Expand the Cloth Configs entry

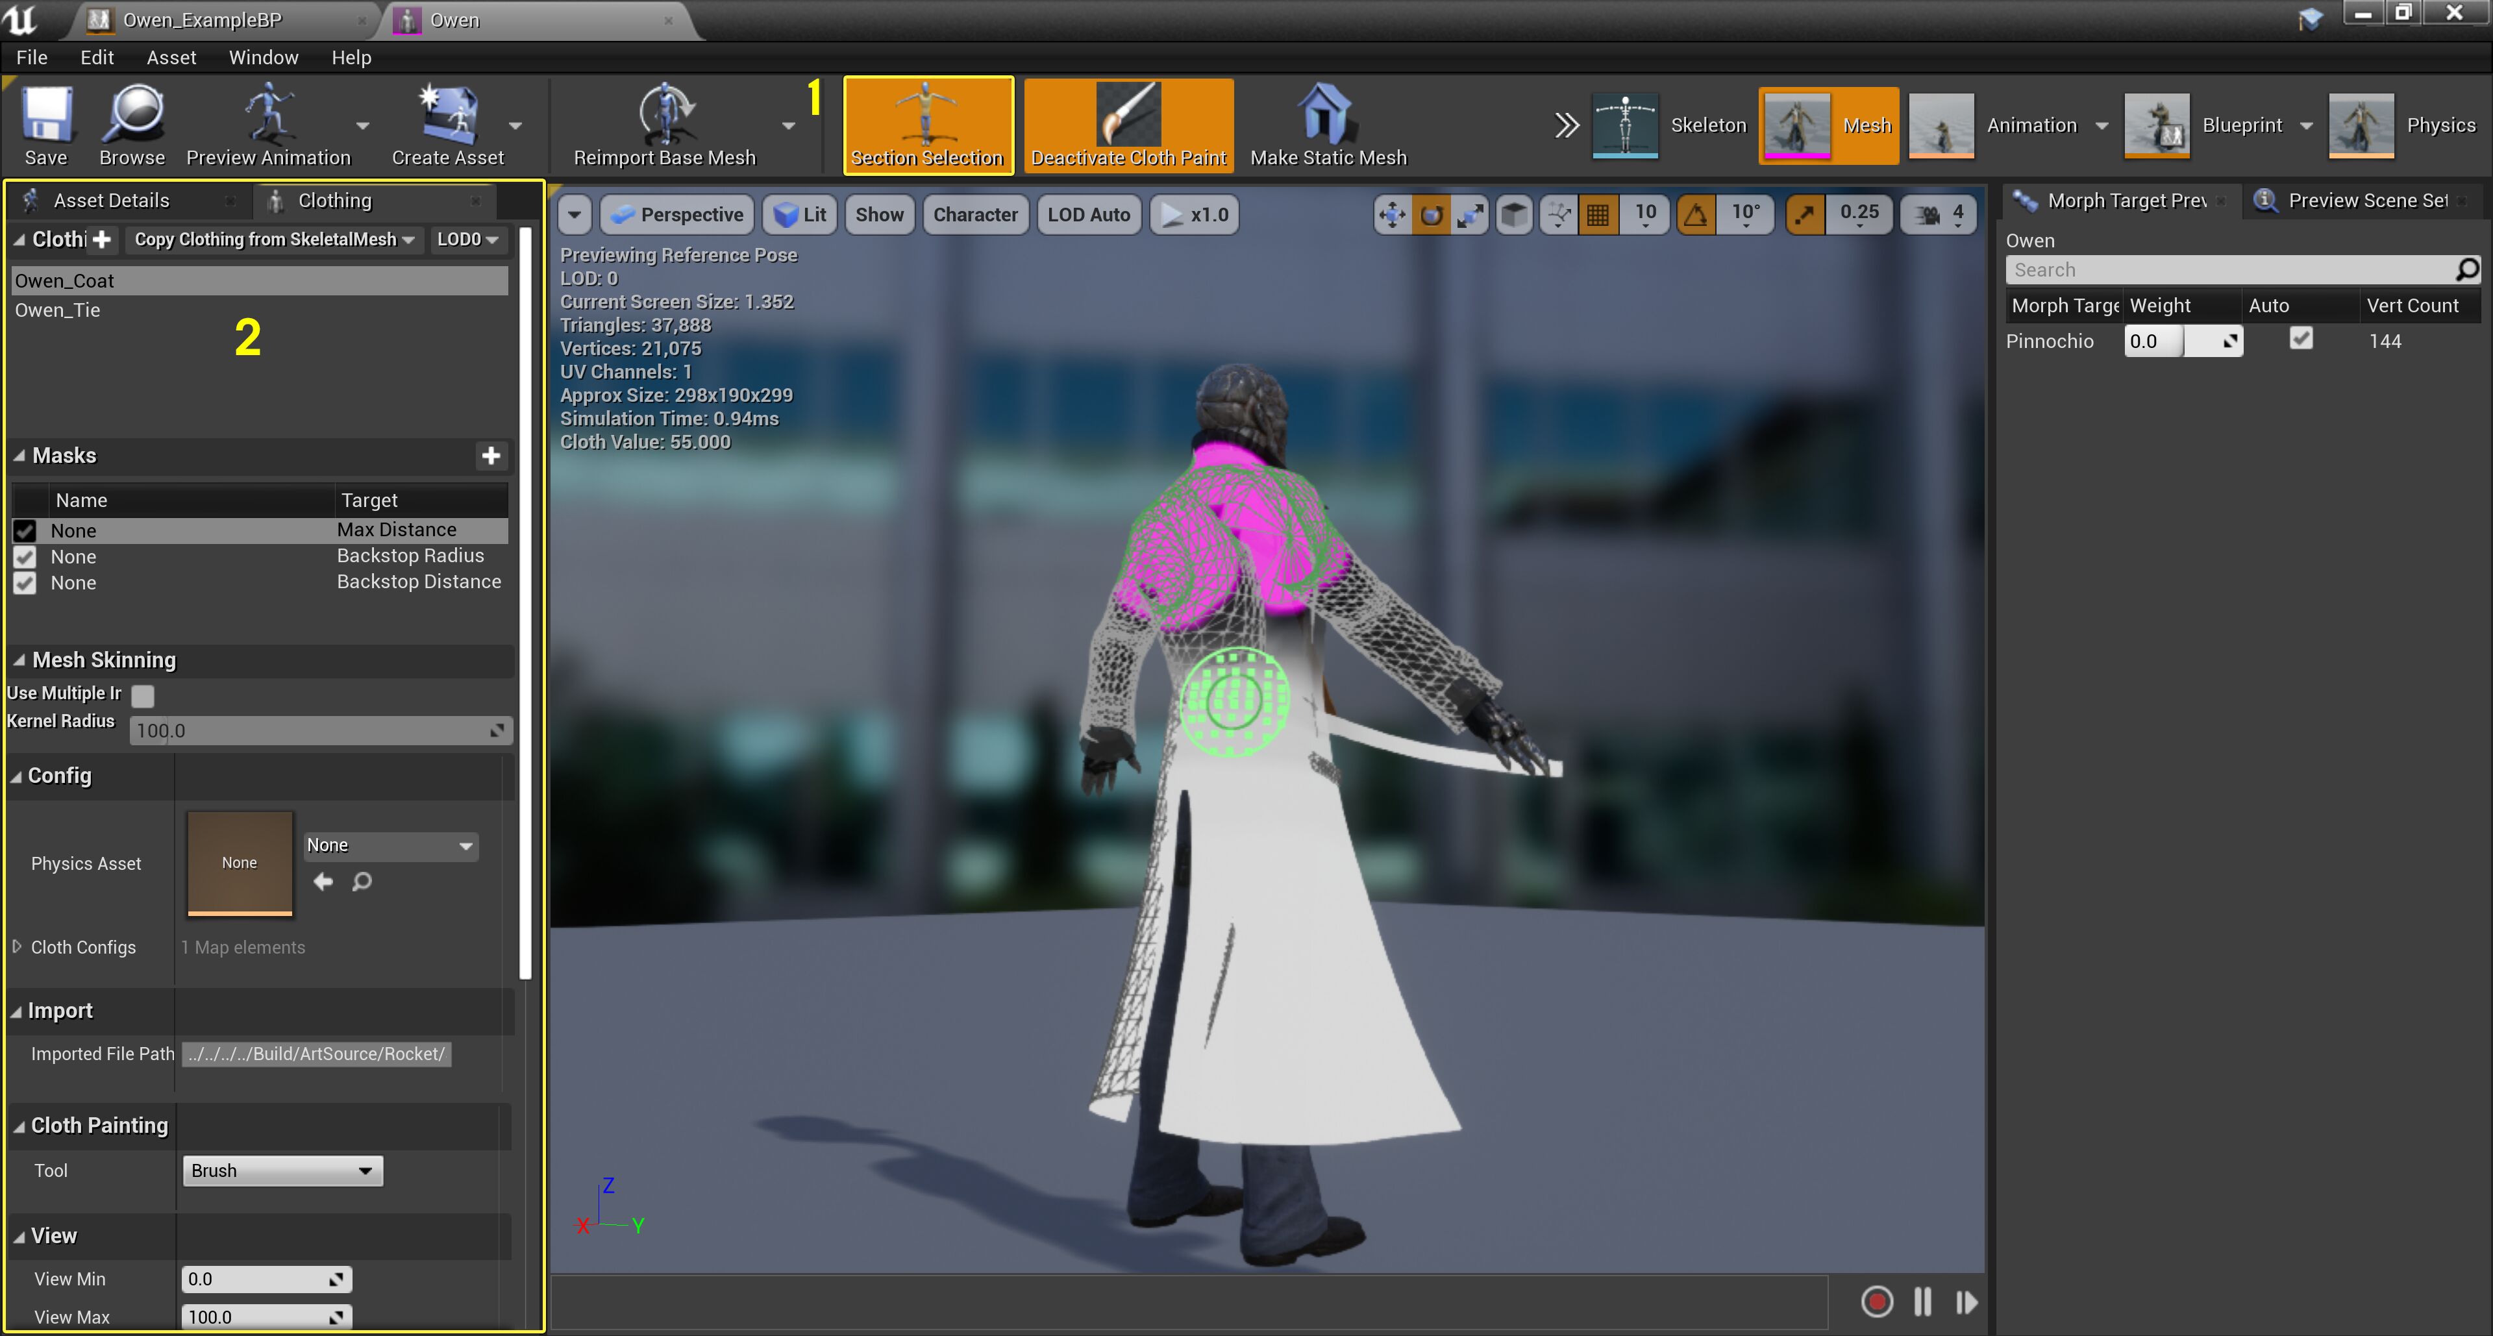(x=16, y=947)
